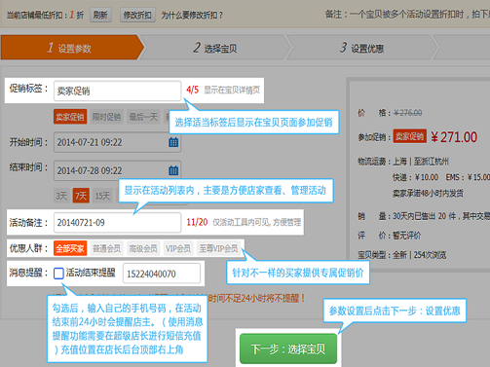
Task: Click the 暂无评价 review text
Action: [407, 236]
